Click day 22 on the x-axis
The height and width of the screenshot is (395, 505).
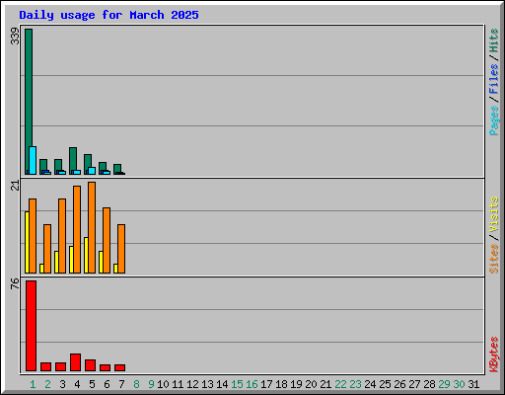tap(340, 384)
